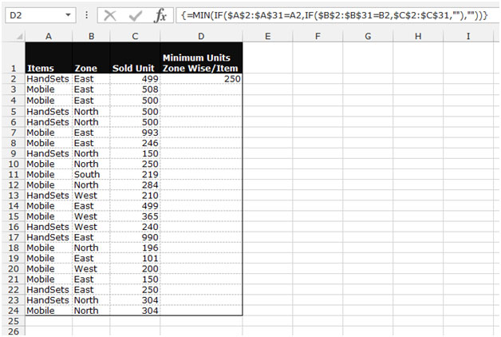This screenshot has height=337, width=501.
Task: Select row 2 header
Action: 13,79
